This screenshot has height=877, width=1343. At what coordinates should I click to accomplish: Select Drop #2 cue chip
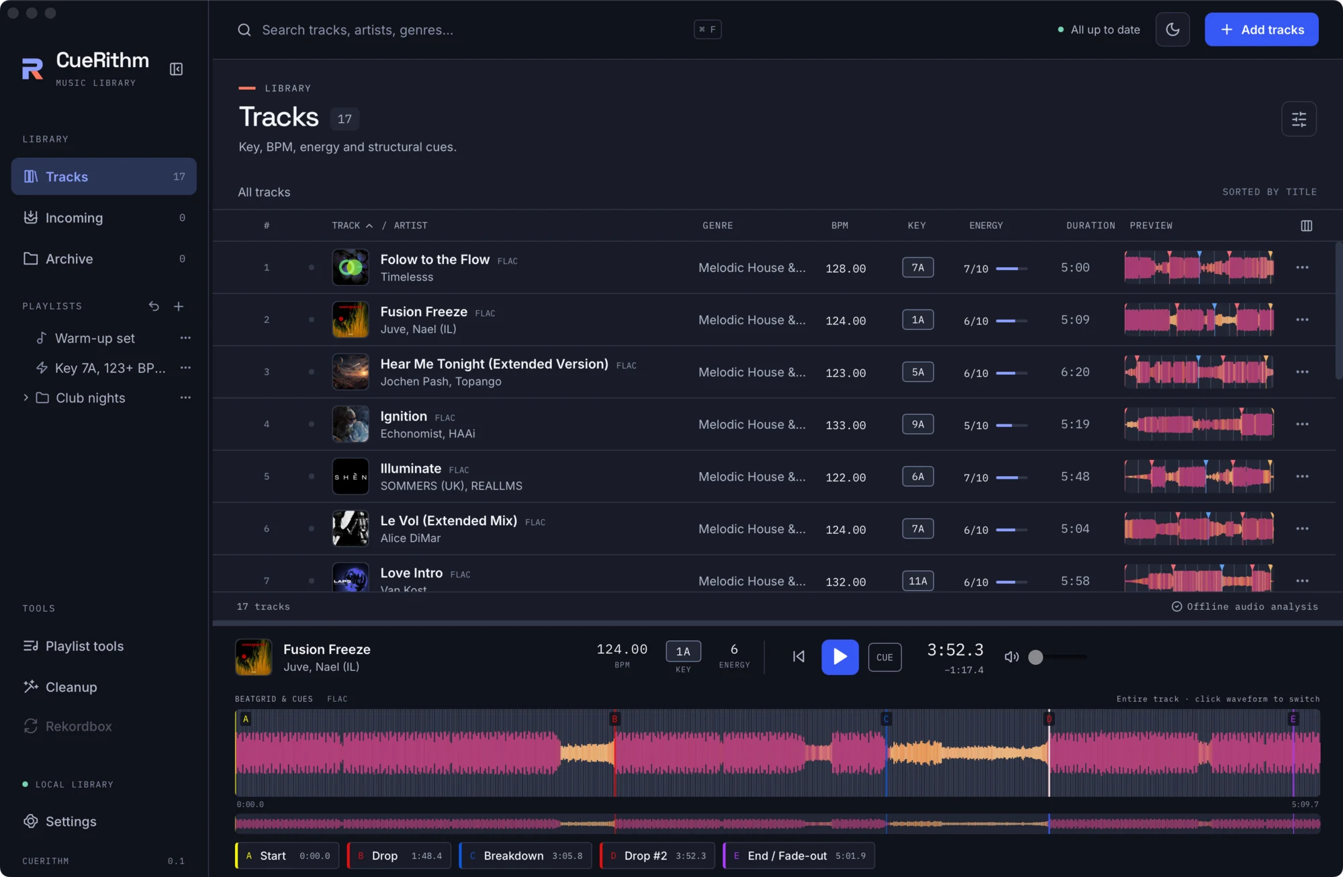pyautogui.click(x=657, y=856)
